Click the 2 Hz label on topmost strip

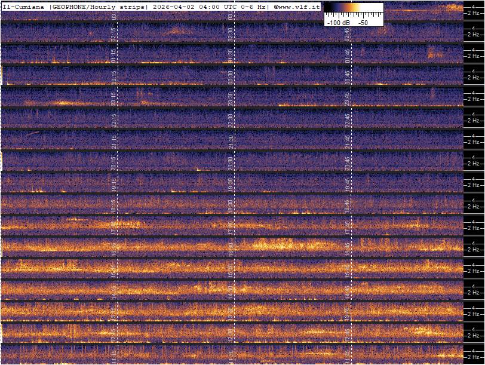[x=472, y=13]
